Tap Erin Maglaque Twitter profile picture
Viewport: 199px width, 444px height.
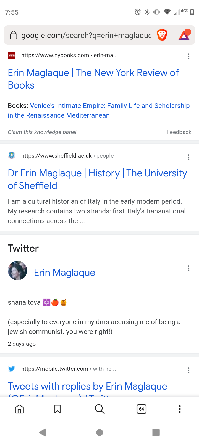(17, 271)
